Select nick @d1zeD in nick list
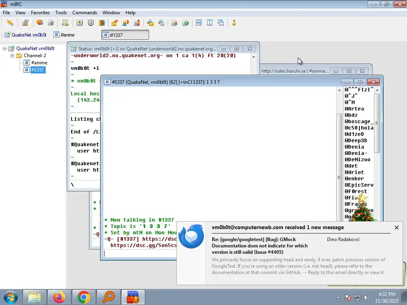 point(354,134)
